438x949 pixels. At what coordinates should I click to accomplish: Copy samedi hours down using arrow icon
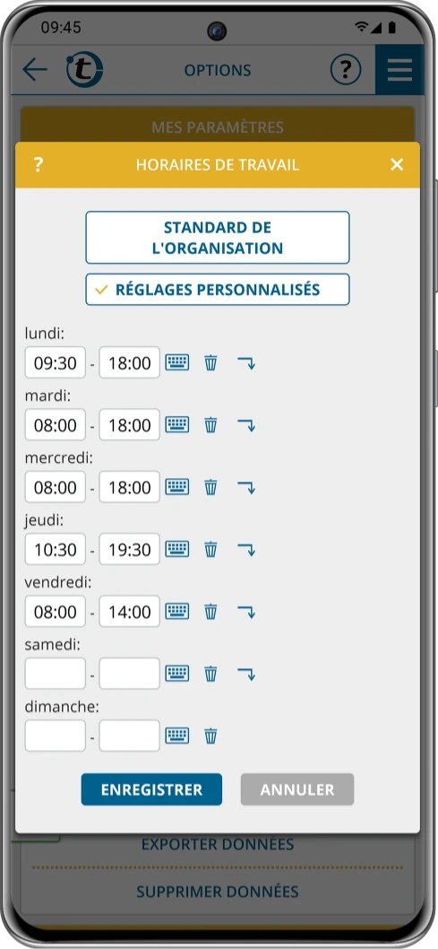246,674
